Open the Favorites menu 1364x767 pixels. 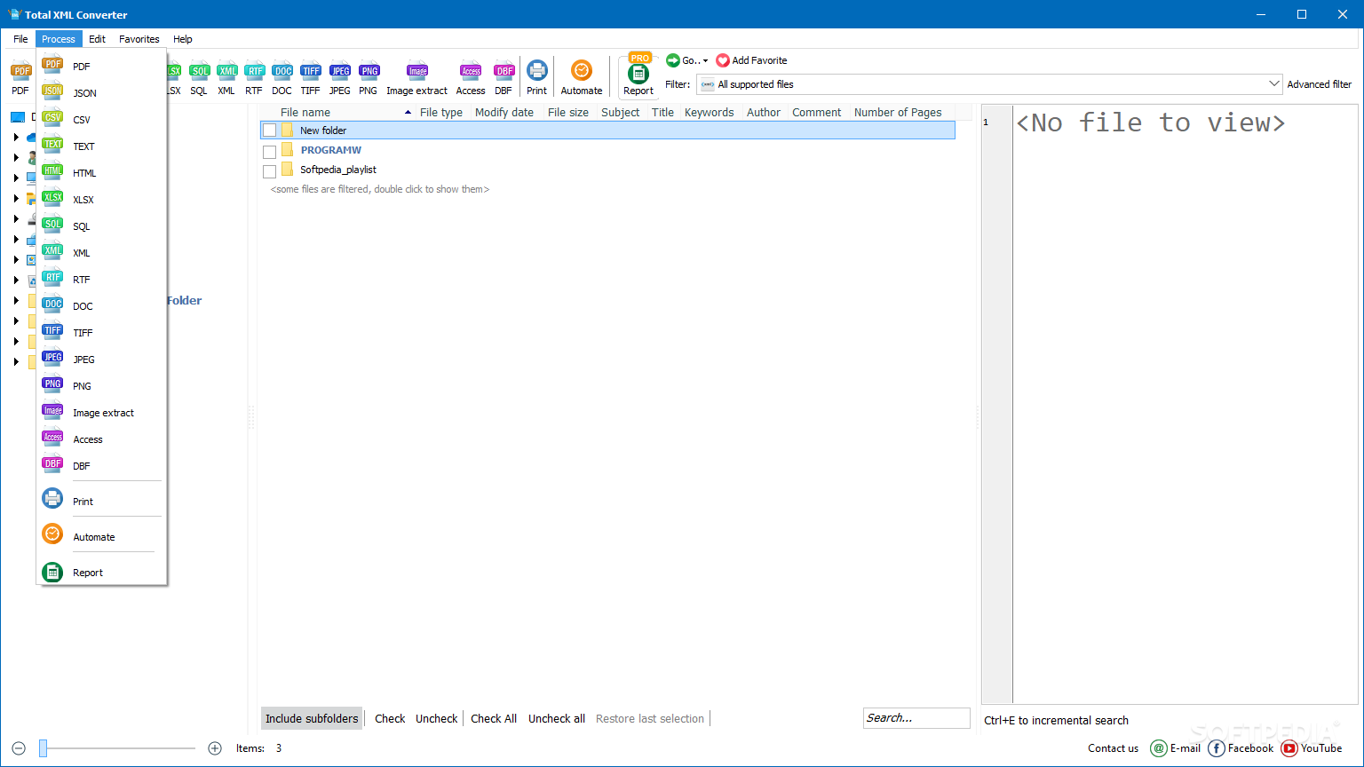pos(139,39)
